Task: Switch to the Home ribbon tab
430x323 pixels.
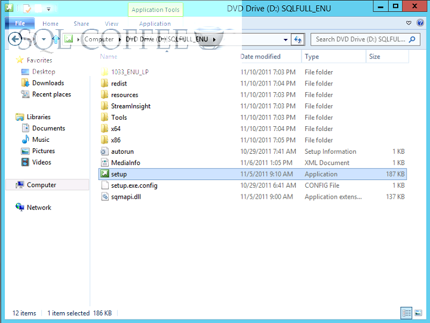Action: pyautogui.click(x=50, y=23)
